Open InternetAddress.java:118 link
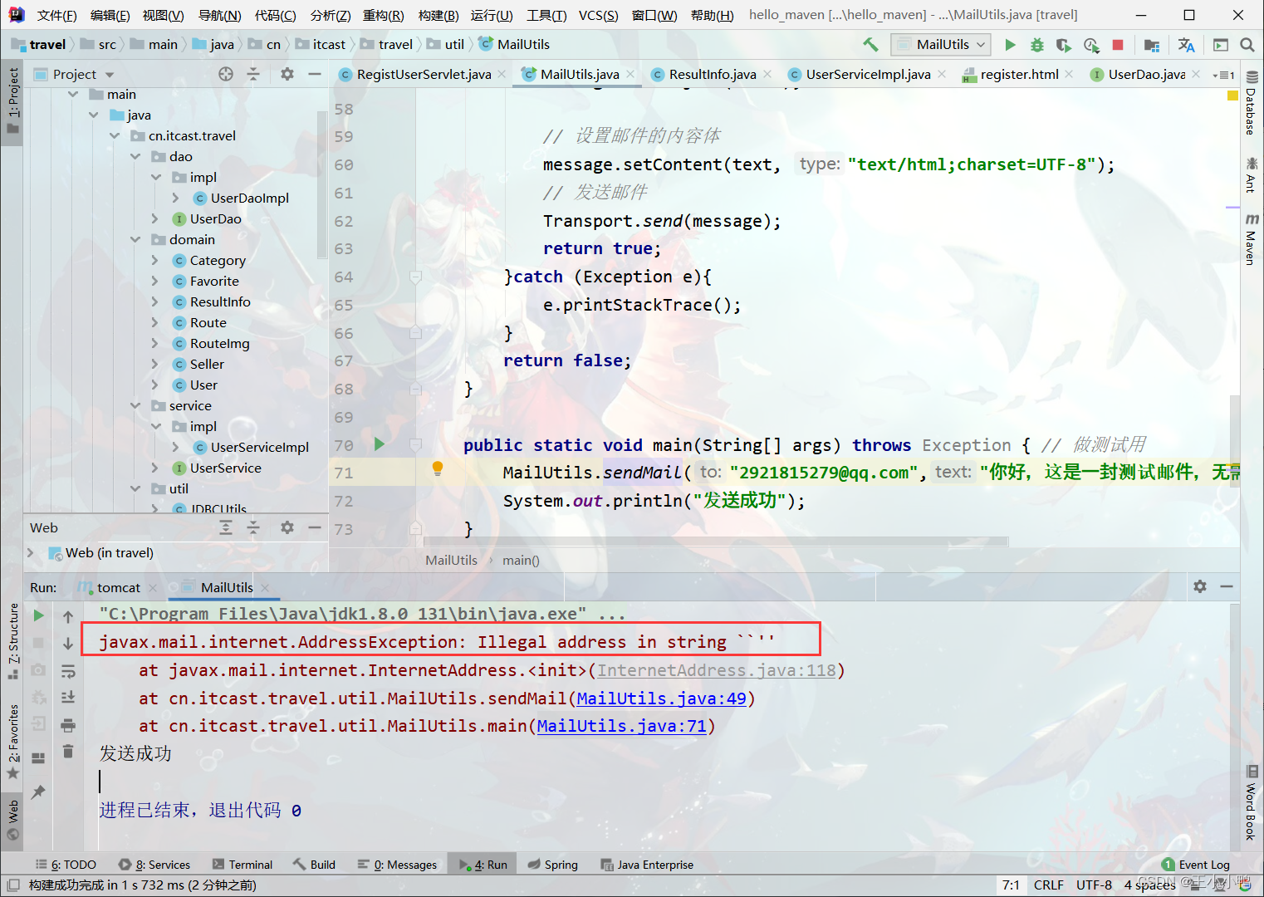This screenshot has height=897, width=1264. (717, 670)
